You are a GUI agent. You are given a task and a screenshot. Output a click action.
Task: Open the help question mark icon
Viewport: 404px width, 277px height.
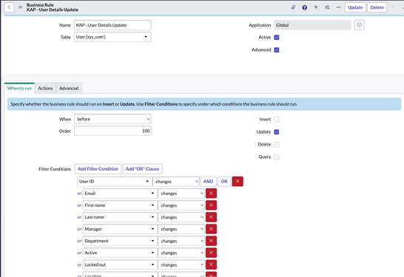click(305, 7)
